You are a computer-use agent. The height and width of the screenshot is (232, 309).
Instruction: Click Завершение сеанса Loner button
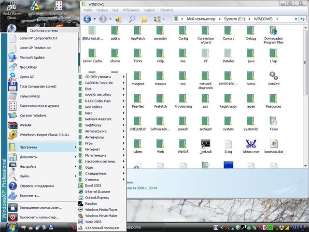(x=42, y=207)
